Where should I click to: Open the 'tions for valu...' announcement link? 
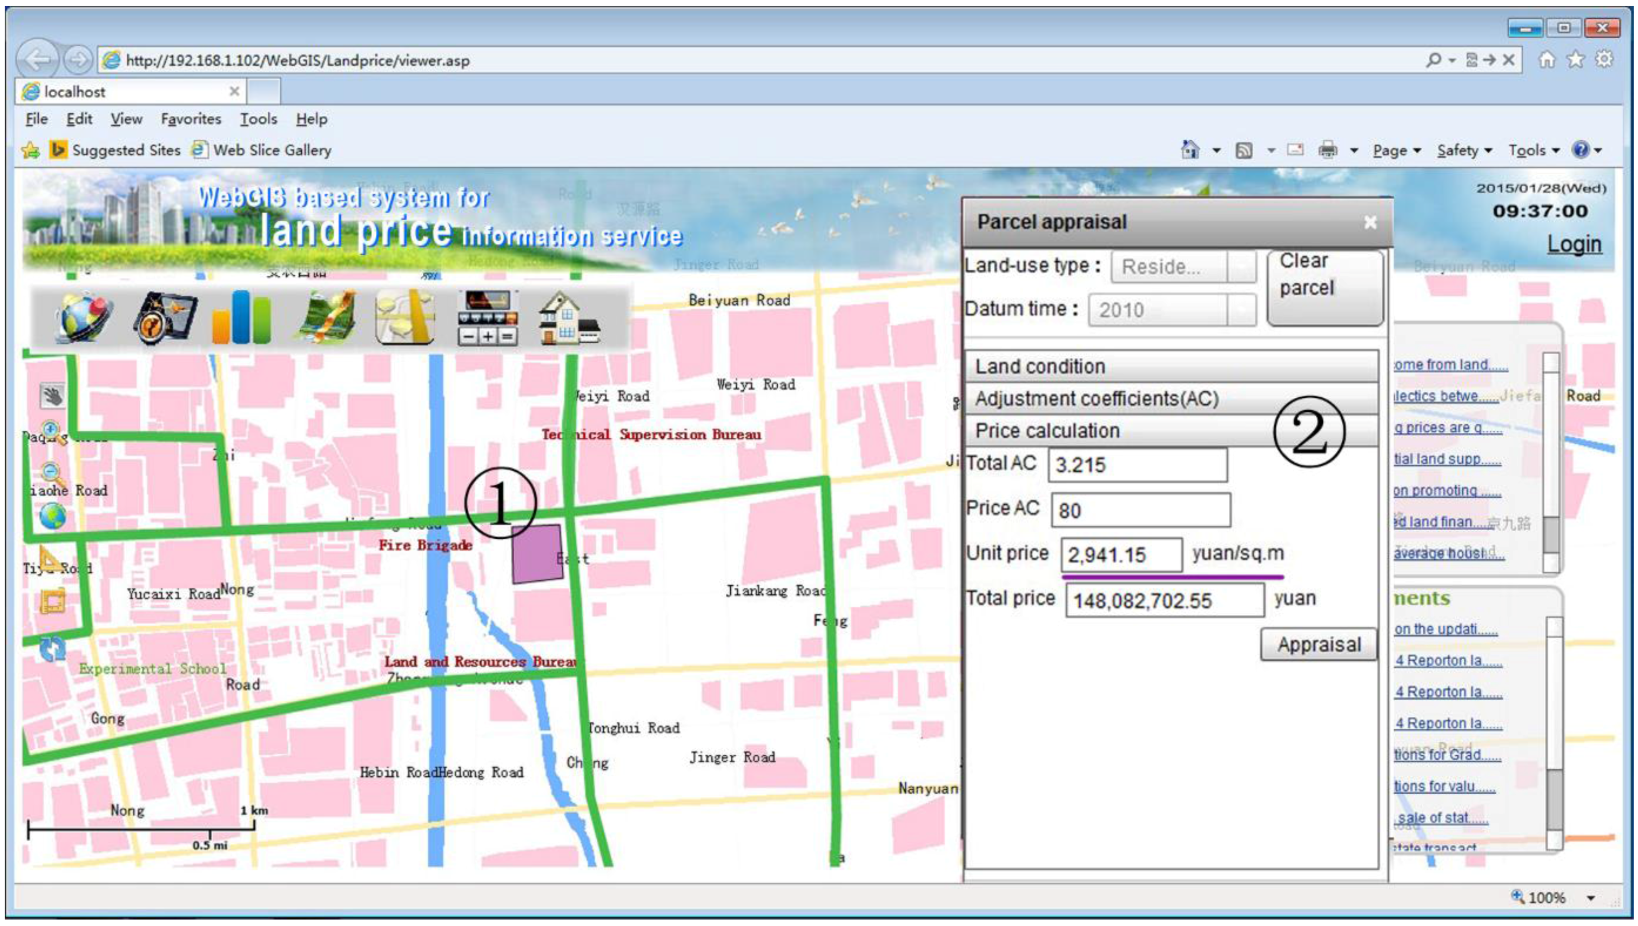(x=1445, y=786)
